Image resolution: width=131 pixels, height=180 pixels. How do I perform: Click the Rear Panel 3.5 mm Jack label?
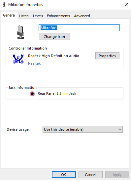(57, 94)
